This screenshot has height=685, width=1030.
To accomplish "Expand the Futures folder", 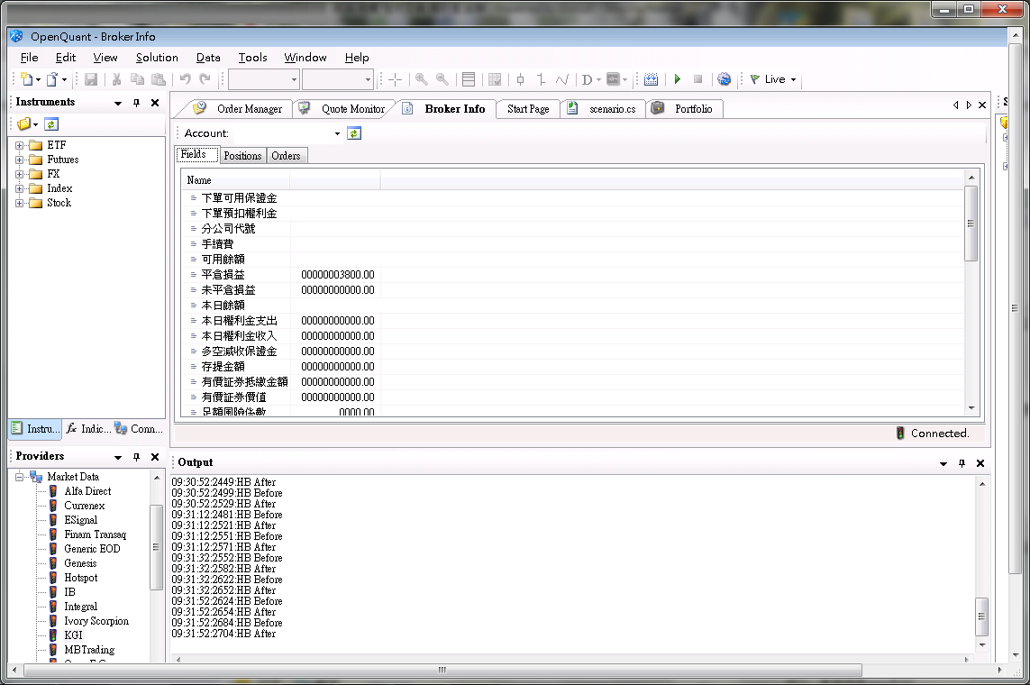I will [19, 160].
